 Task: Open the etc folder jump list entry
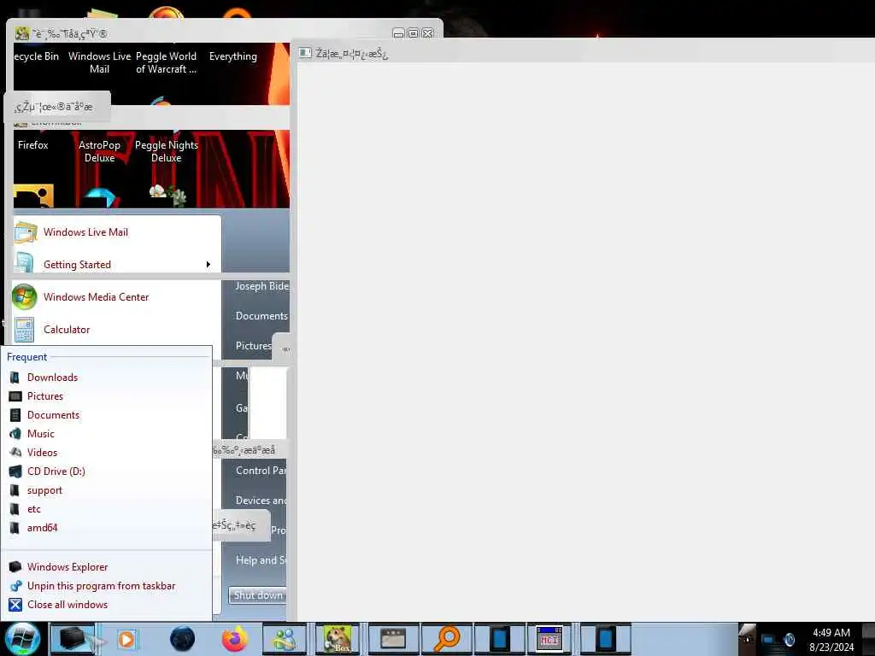[x=34, y=509]
